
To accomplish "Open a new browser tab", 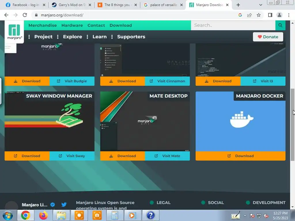I will pyautogui.click(x=238, y=5).
